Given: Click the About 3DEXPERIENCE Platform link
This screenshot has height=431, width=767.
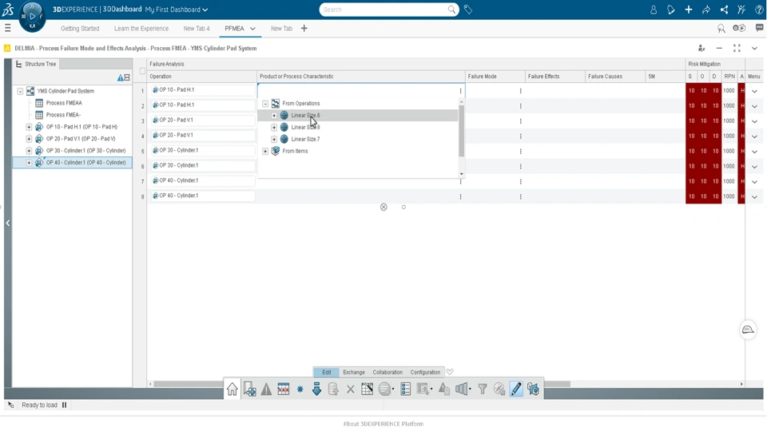Looking at the screenshot, I should click(383, 424).
